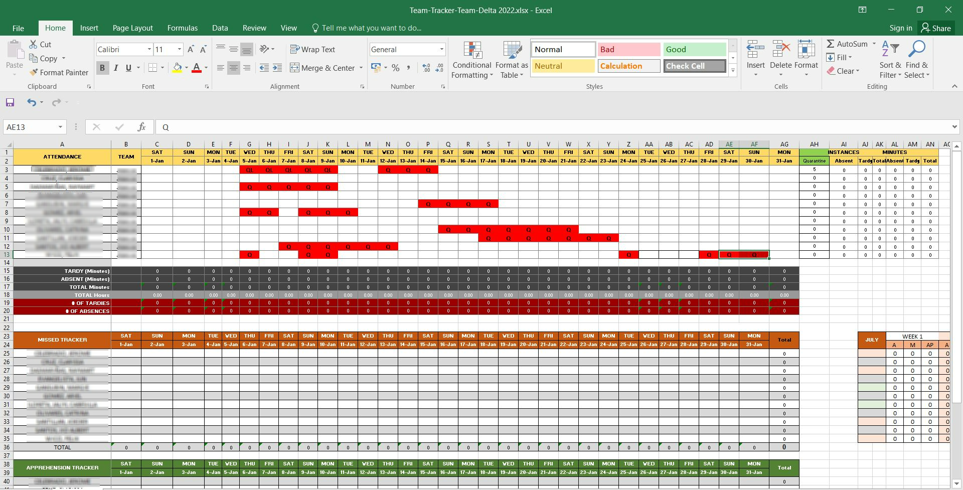The image size is (963, 490).
Task: Toggle Middle Align vertical alignment
Action: [x=233, y=49]
